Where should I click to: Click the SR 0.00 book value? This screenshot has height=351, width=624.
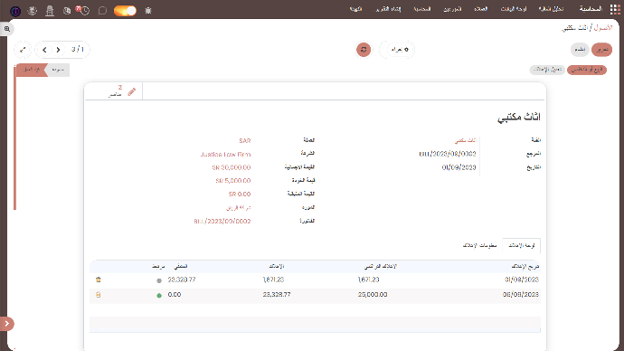[x=240, y=194]
